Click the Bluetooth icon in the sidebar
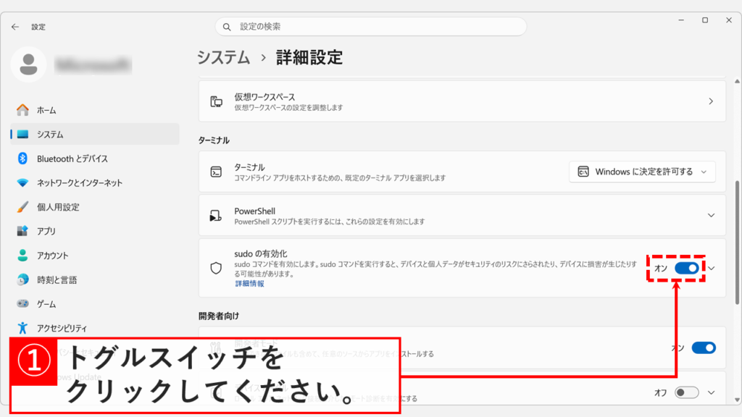 point(22,159)
